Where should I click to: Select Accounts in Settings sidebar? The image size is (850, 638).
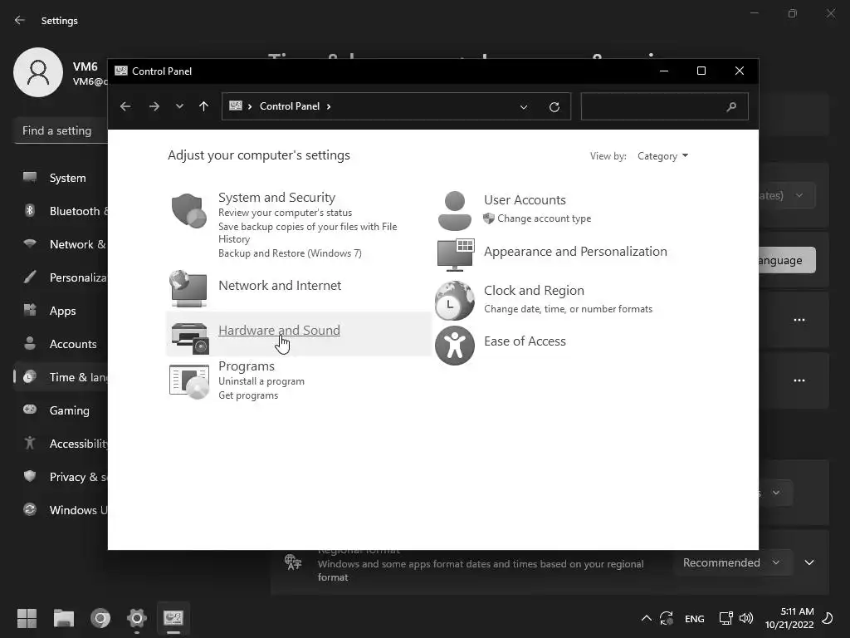61,344
